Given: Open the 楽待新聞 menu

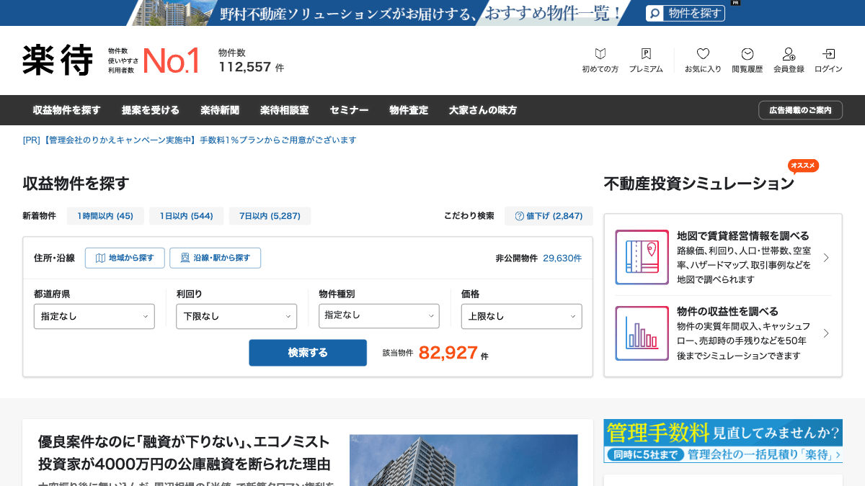Looking at the screenshot, I should pos(220,110).
